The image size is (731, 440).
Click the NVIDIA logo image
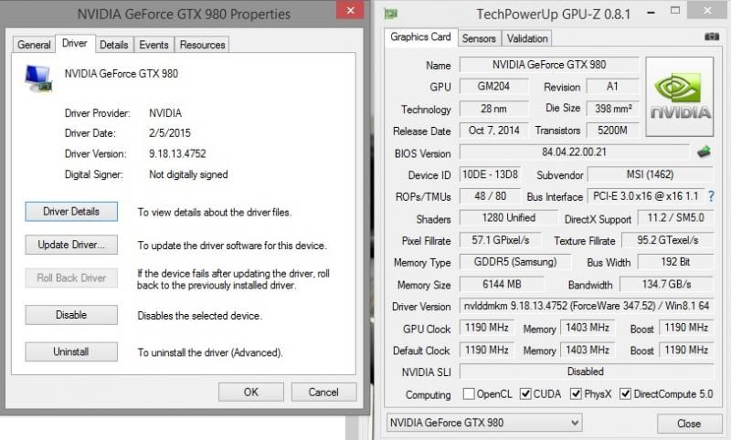point(680,97)
